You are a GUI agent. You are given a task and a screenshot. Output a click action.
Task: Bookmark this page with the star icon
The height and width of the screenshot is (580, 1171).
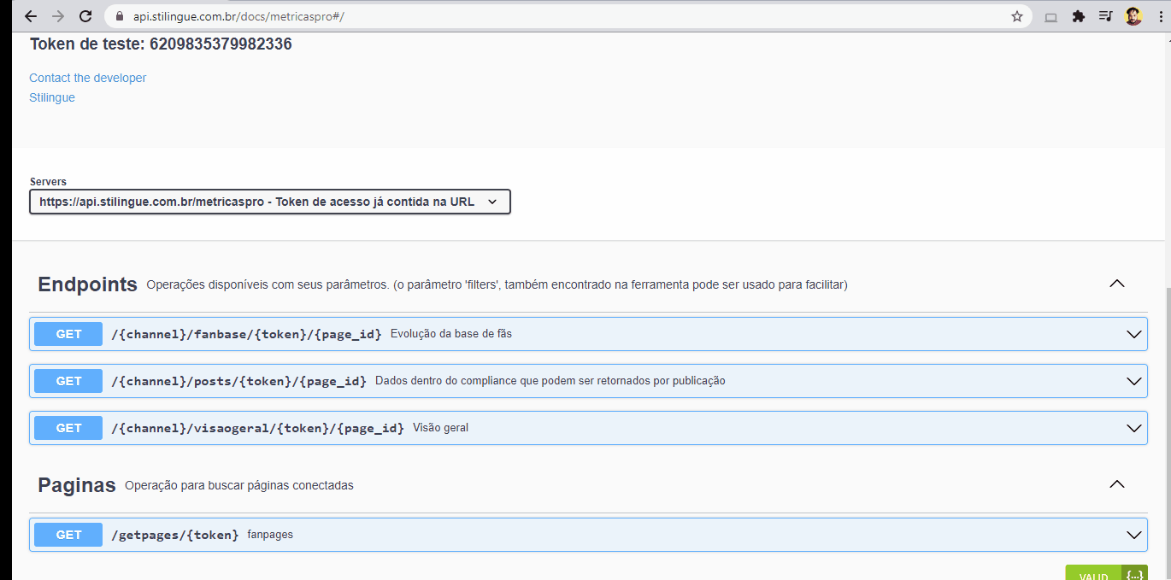[1017, 16]
